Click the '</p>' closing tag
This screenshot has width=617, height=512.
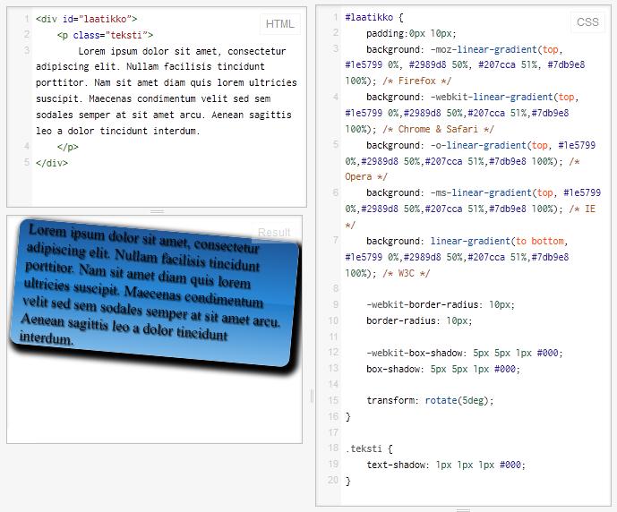click(68, 147)
